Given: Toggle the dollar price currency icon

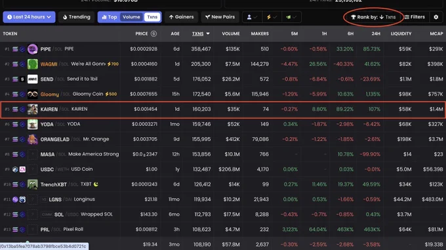Looking at the screenshot, I should 153,34.
